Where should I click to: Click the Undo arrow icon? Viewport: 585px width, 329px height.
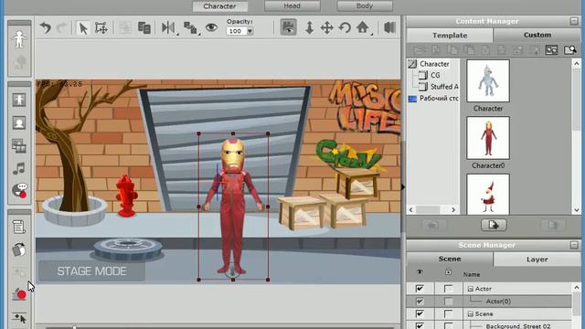coord(46,28)
